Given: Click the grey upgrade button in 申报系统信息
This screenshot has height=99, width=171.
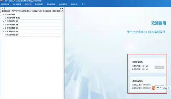Looking at the screenshot, I should [x=159, y=67].
